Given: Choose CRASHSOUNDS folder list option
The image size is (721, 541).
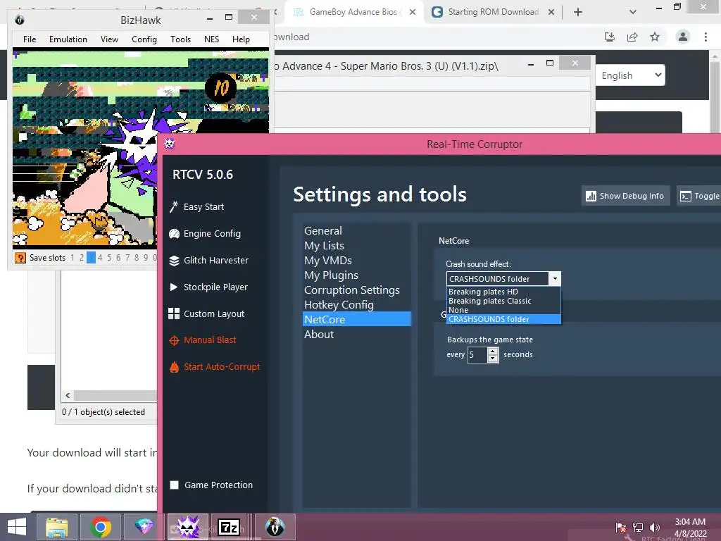Looking at the screenshot, I should click(503, 319).
